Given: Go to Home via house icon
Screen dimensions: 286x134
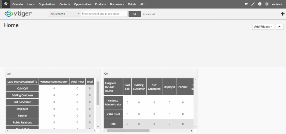Looking at the screenshot, I should pos(6,4).
